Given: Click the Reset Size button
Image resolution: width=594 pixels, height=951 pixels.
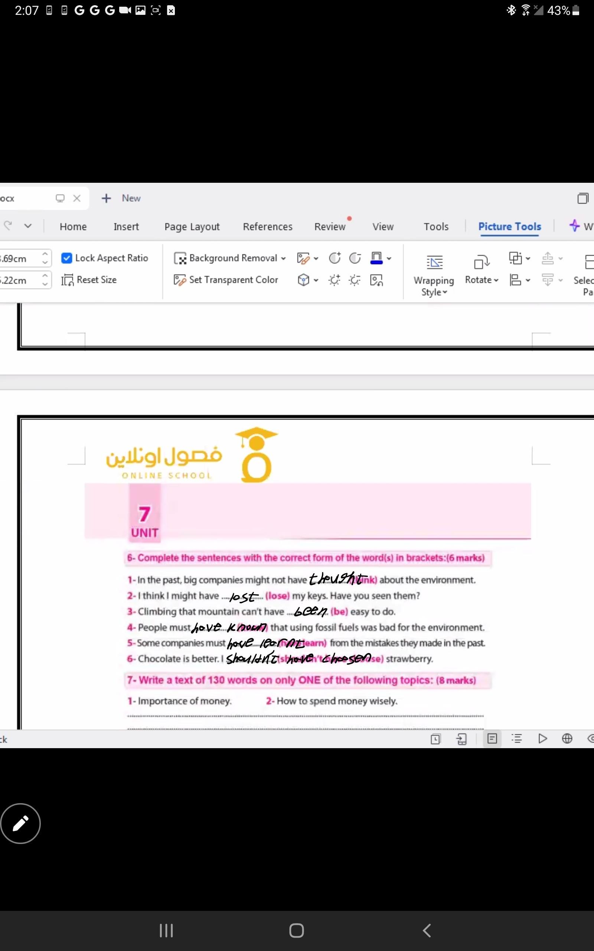Looking at the screenshot, I should (89, 280).
